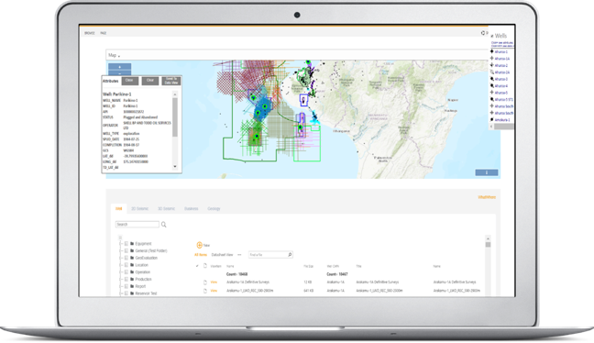Screen dimensions: 594x343
Task: Open the PAGE ribbon tab
Action: 104,33
